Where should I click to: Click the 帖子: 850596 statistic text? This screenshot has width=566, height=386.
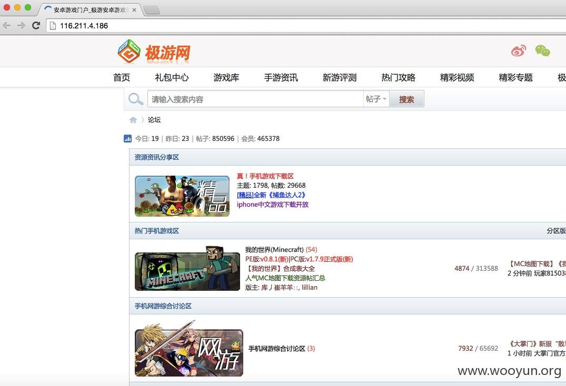pyautogui.click(x=215, y=138)
